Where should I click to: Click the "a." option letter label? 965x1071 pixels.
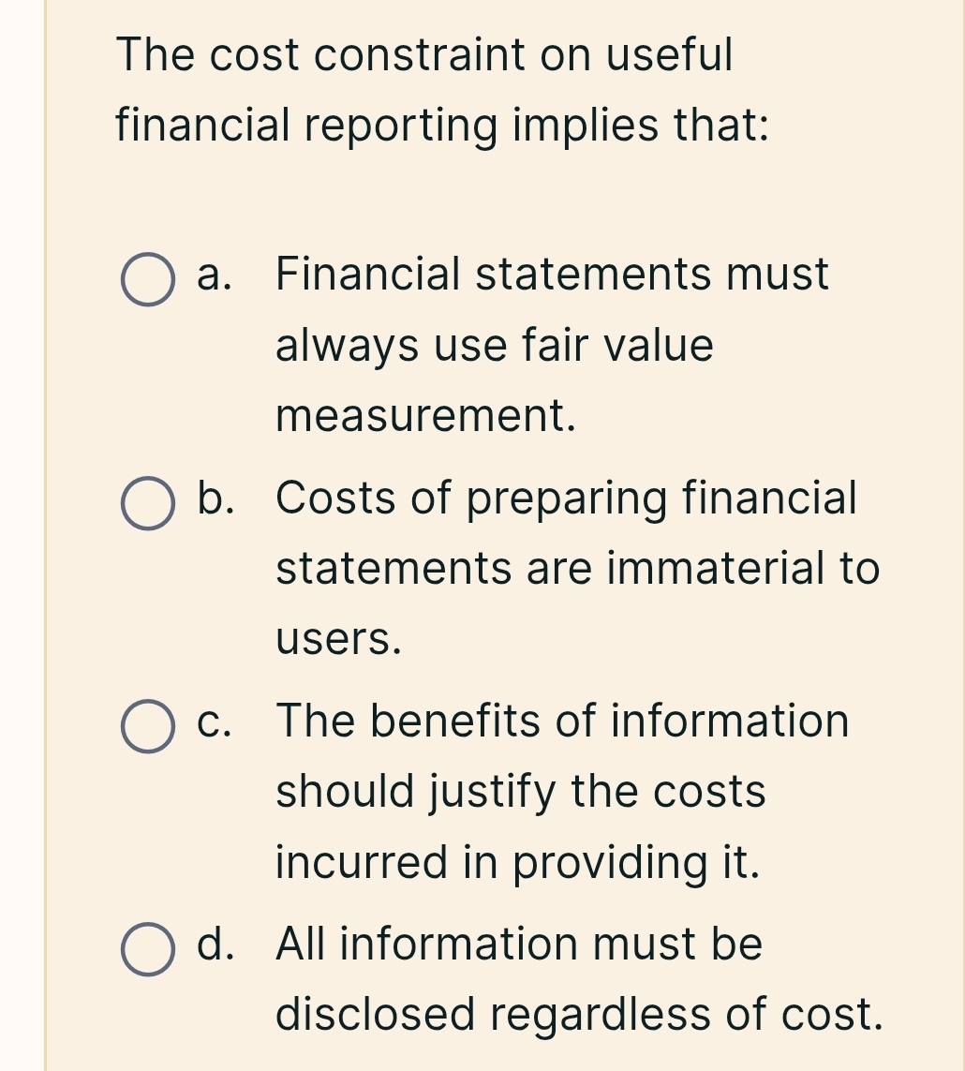pos(215,275)
